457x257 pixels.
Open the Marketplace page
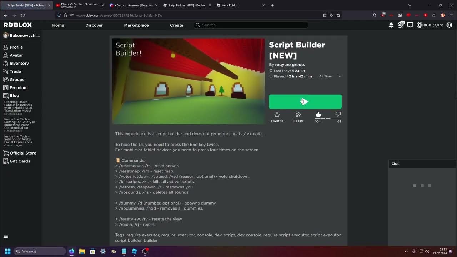coord(136,25)
